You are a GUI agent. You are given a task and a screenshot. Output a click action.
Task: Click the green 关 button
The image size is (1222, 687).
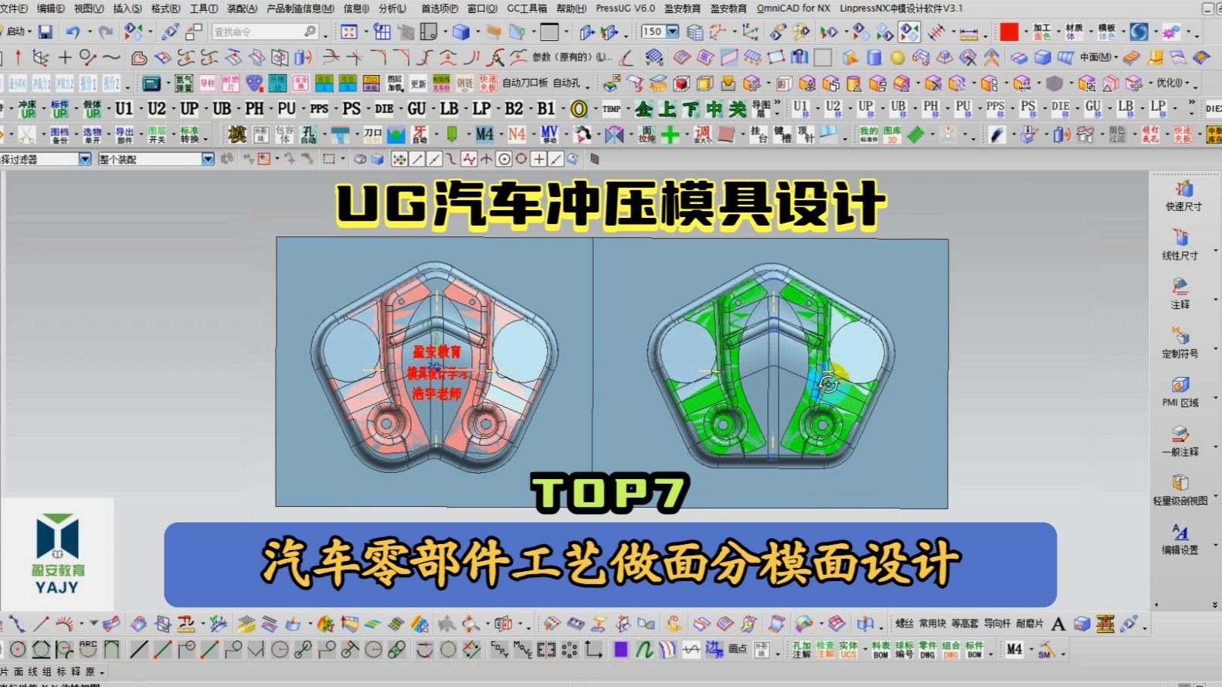(x=738, y=109)
